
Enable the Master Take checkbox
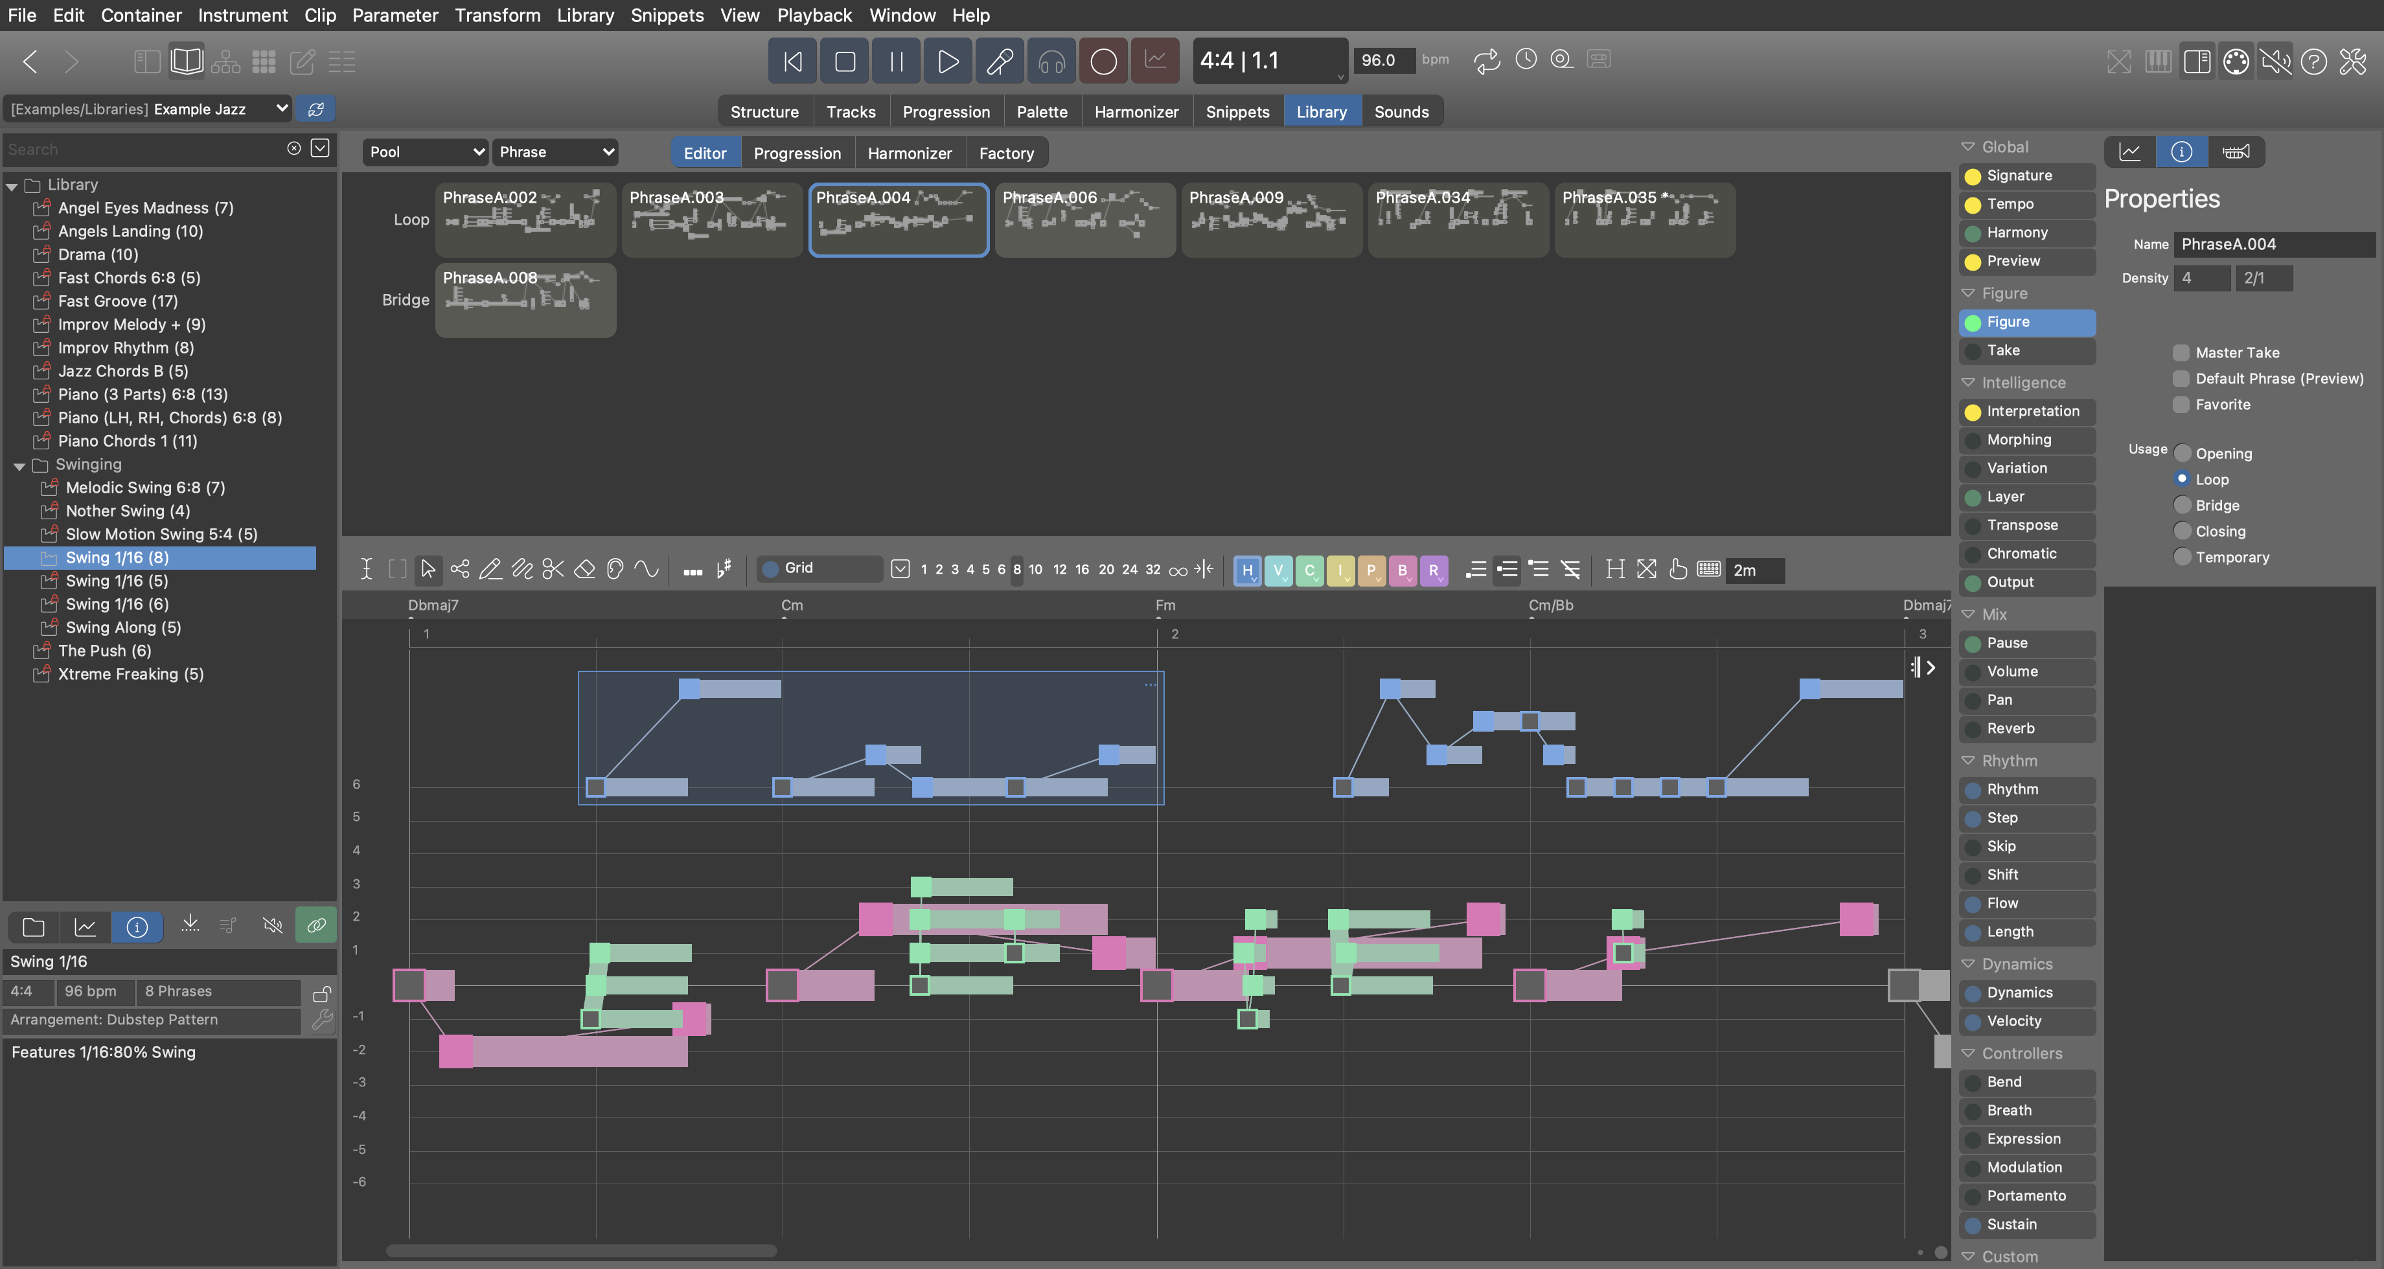pyautogui.click(x=2181, y=352)
